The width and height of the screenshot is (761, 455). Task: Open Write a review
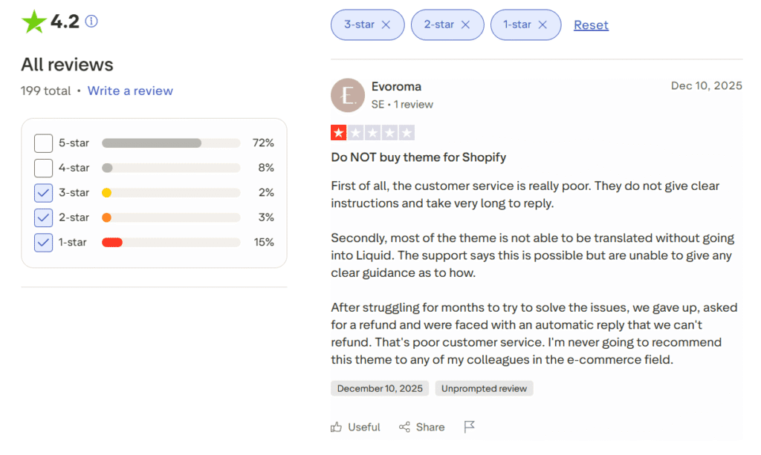tap(130, 91)
